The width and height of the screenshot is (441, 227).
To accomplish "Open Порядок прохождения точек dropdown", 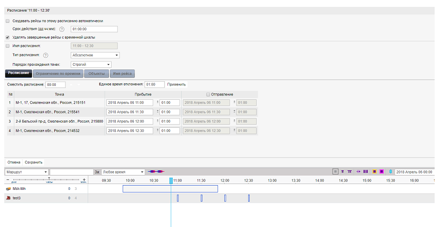I will (x=90, y=64).
